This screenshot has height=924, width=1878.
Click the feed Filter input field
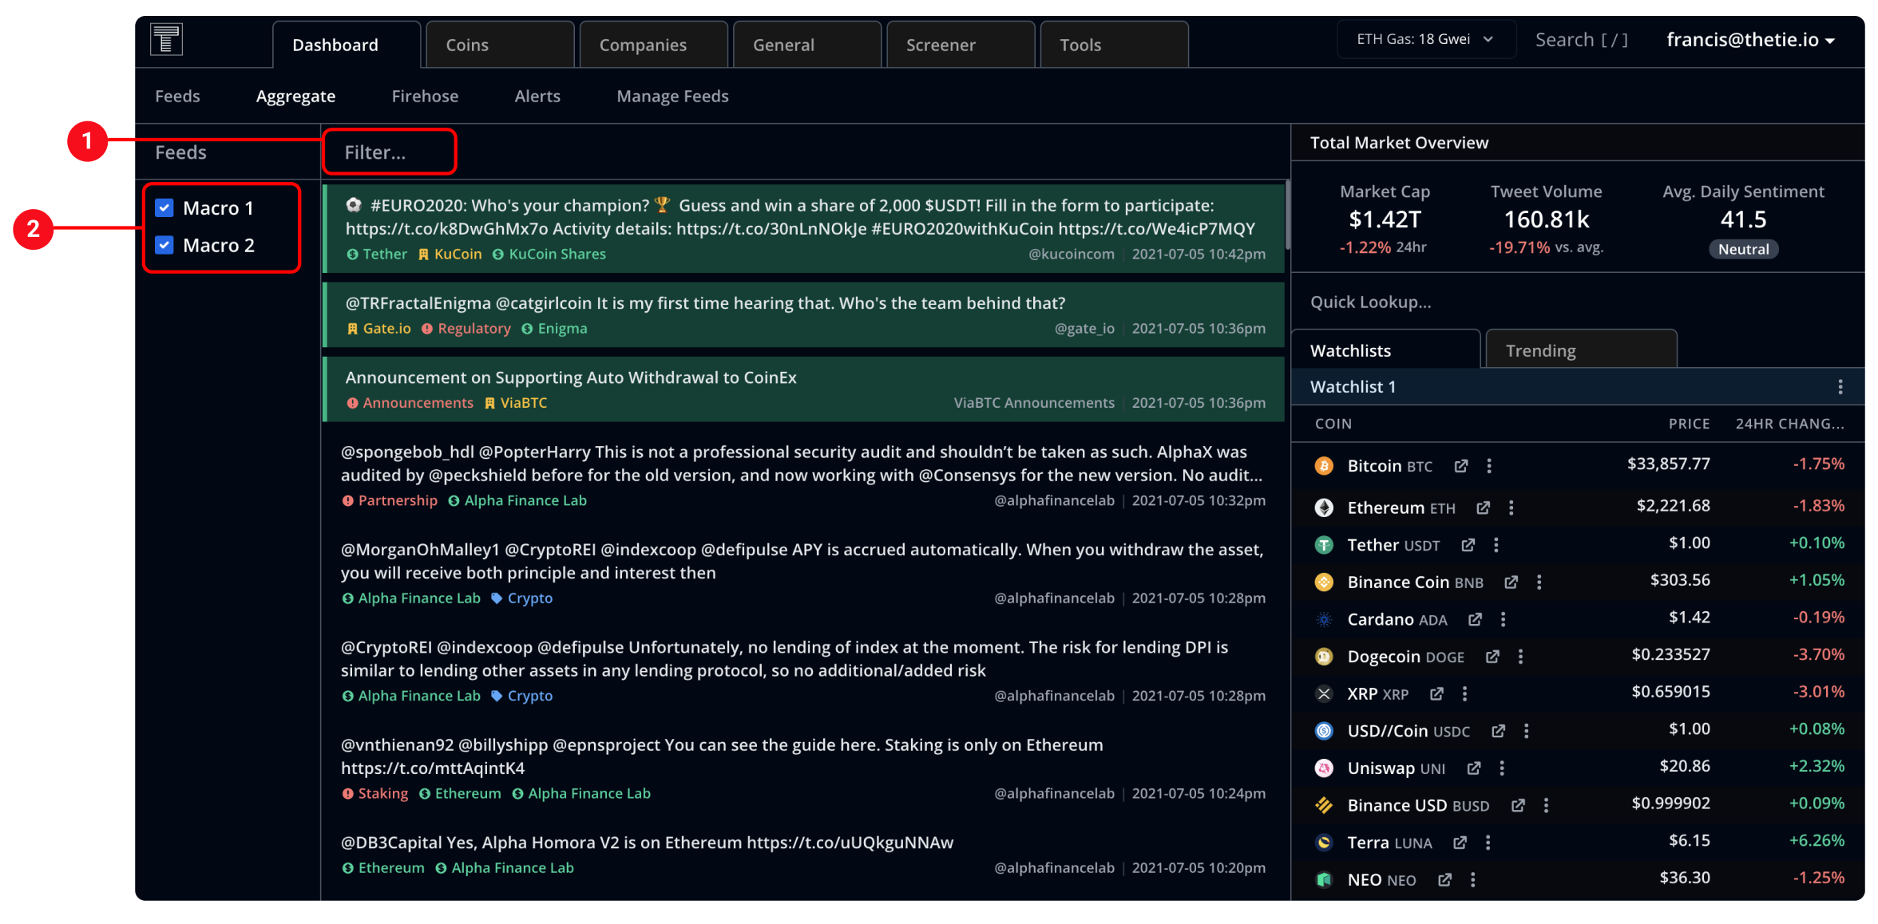(x=390, y=152)
